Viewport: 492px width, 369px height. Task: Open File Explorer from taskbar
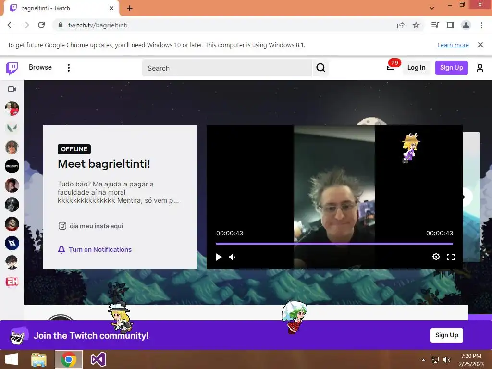(39, 359)
